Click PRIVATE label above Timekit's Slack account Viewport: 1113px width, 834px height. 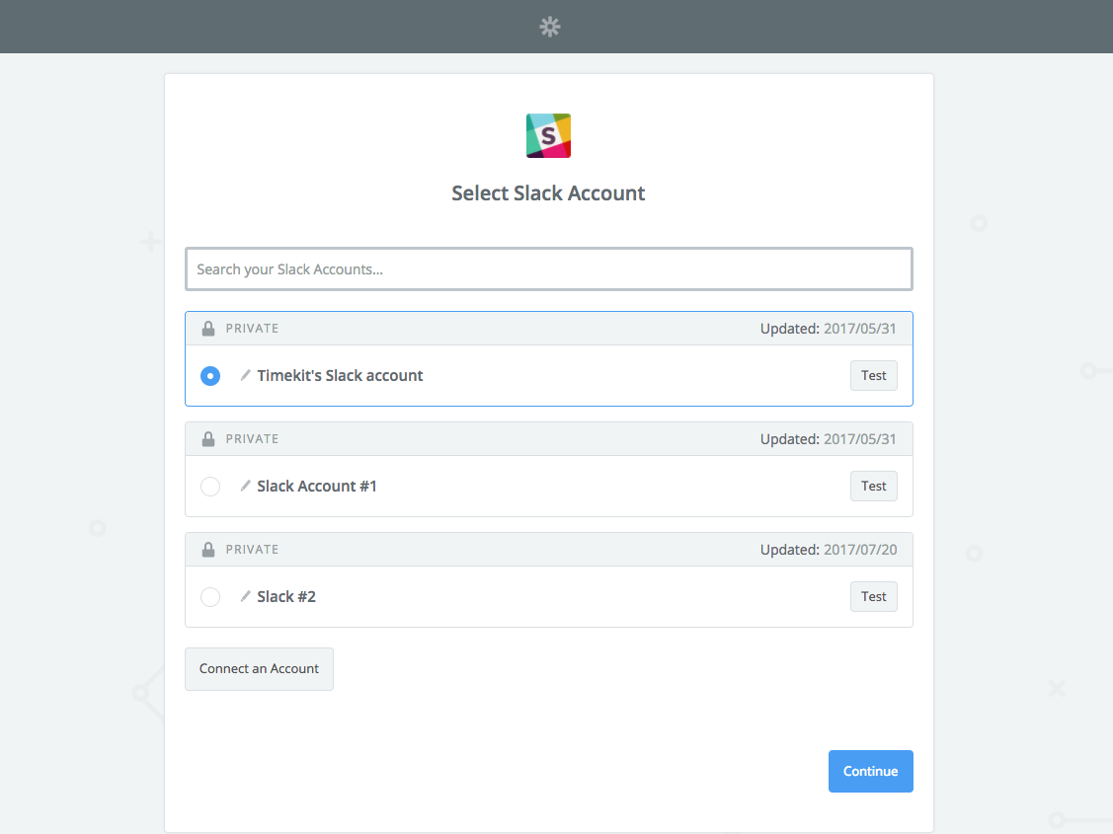click(x=252, y=329)
